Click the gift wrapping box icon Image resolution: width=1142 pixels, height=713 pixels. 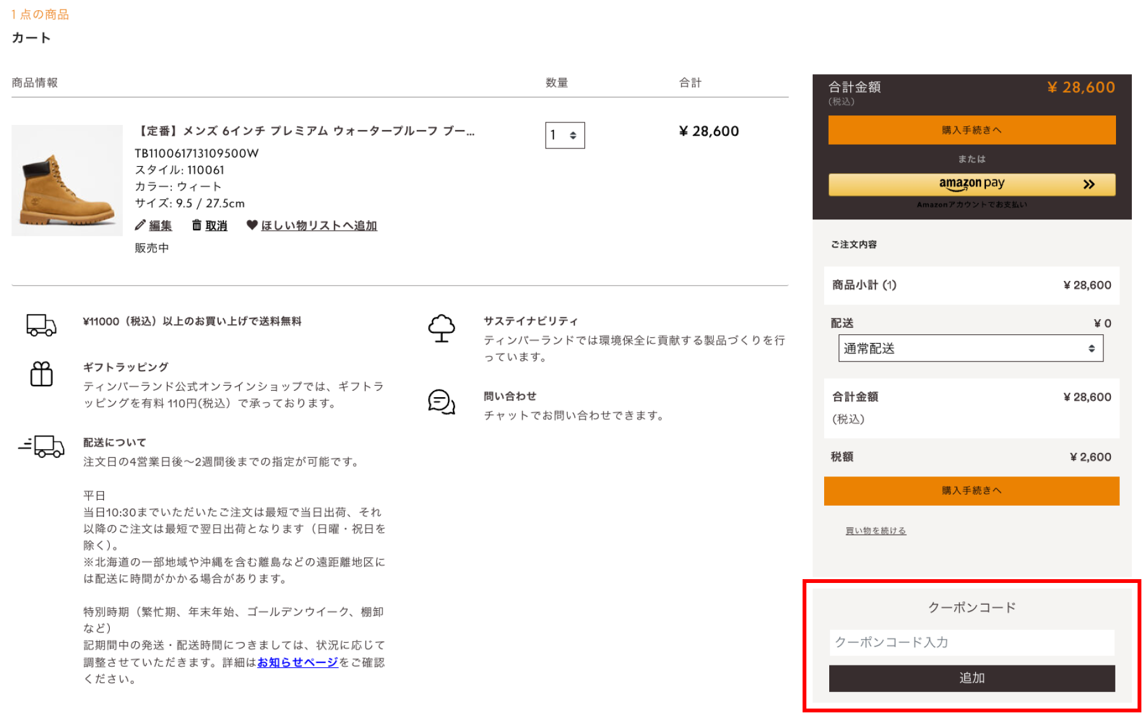[x=41, y=374]
